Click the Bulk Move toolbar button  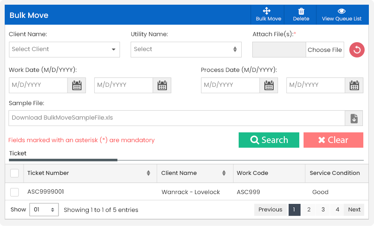click(268, 15)
